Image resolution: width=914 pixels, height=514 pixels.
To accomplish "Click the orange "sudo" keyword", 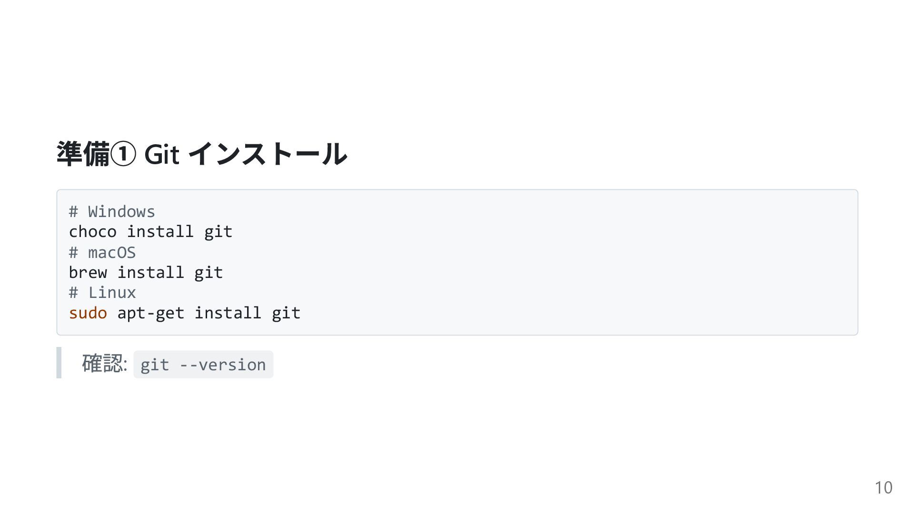I will click(x=88, y=313).
